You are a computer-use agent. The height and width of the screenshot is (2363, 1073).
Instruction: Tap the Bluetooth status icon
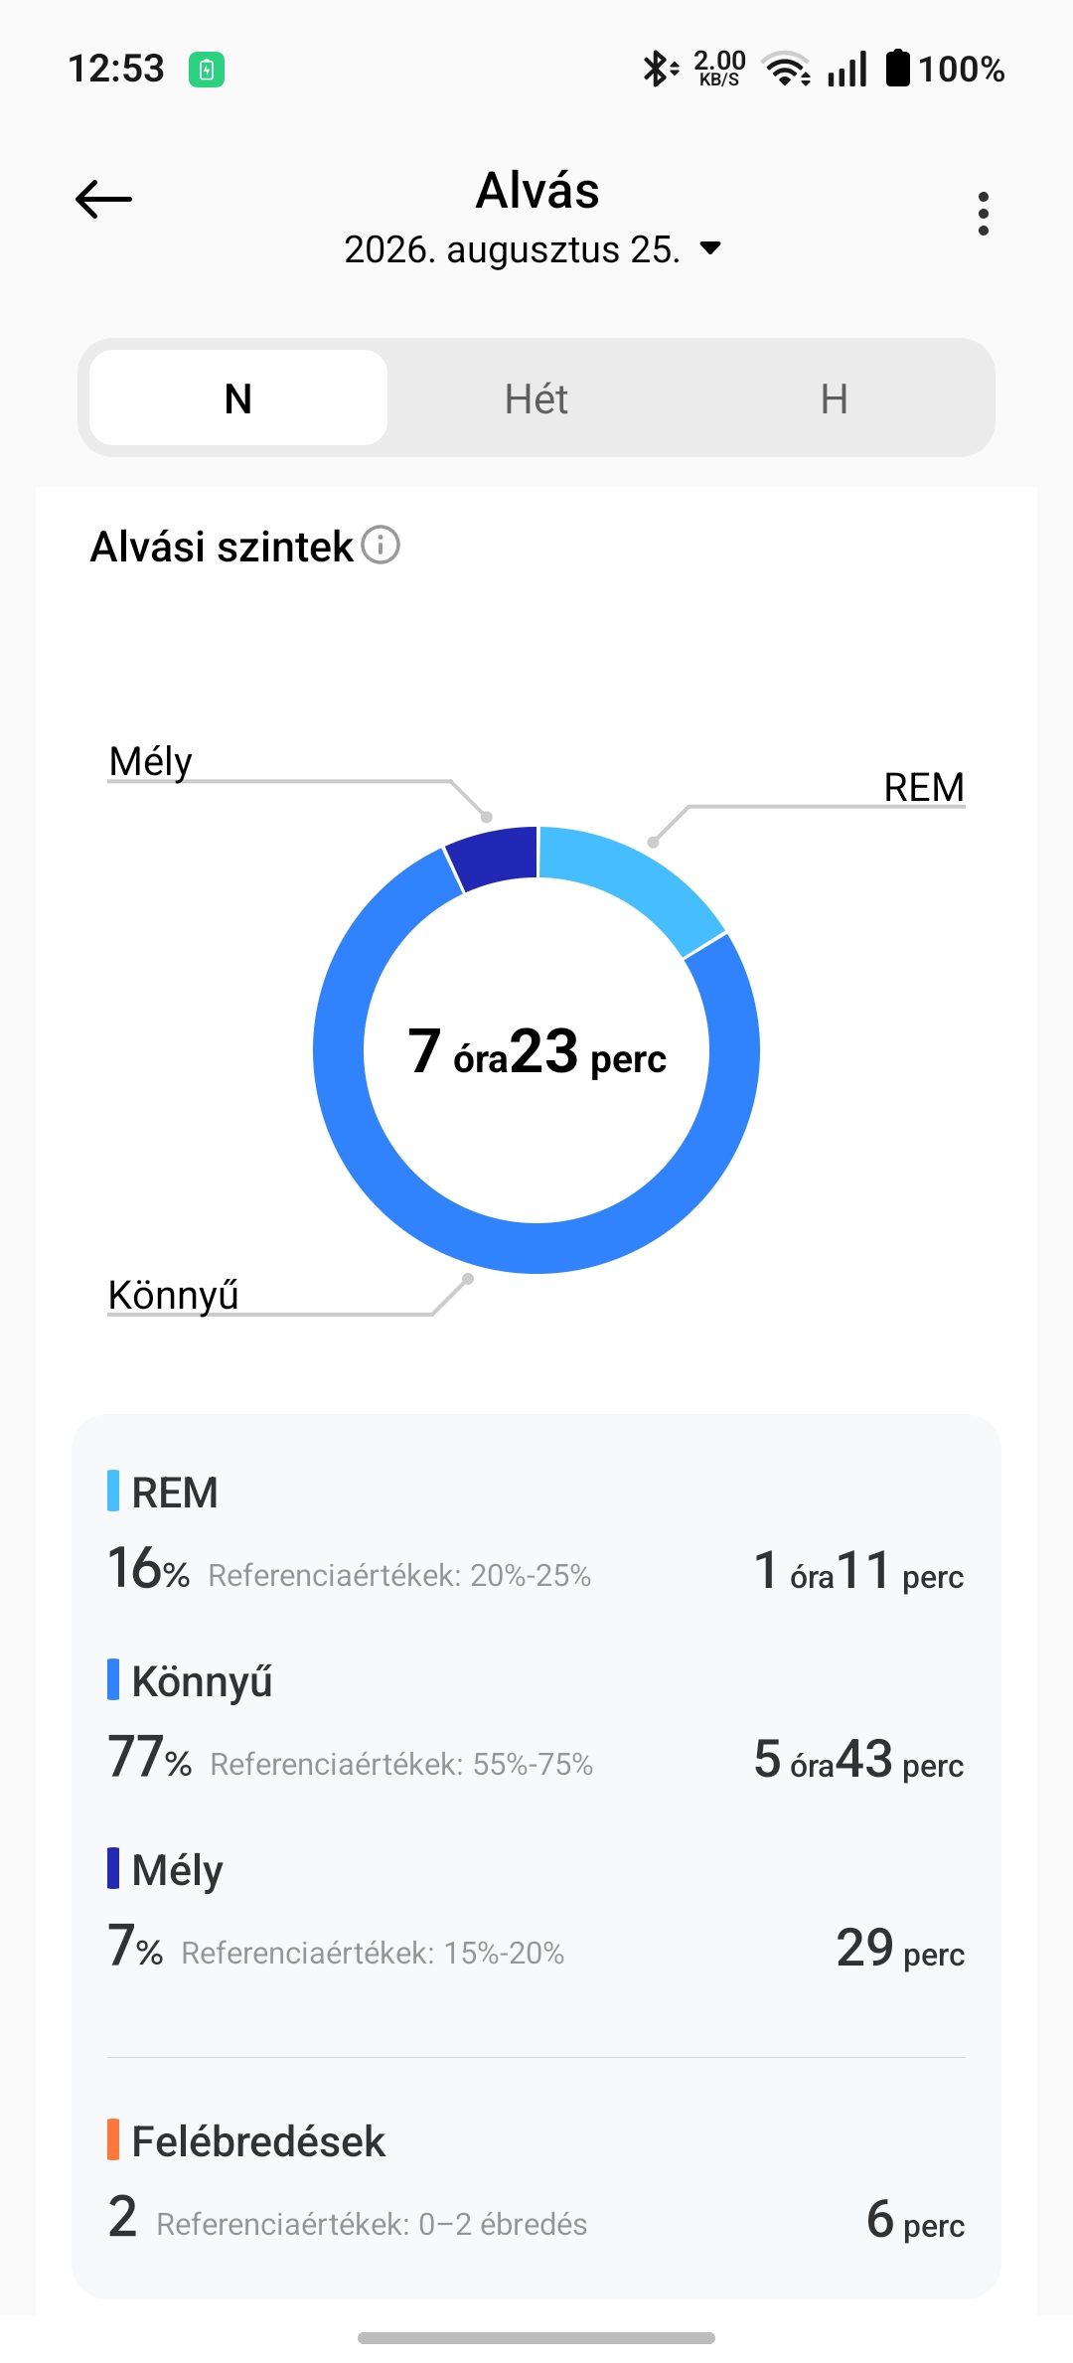click(x=659, y=69)
